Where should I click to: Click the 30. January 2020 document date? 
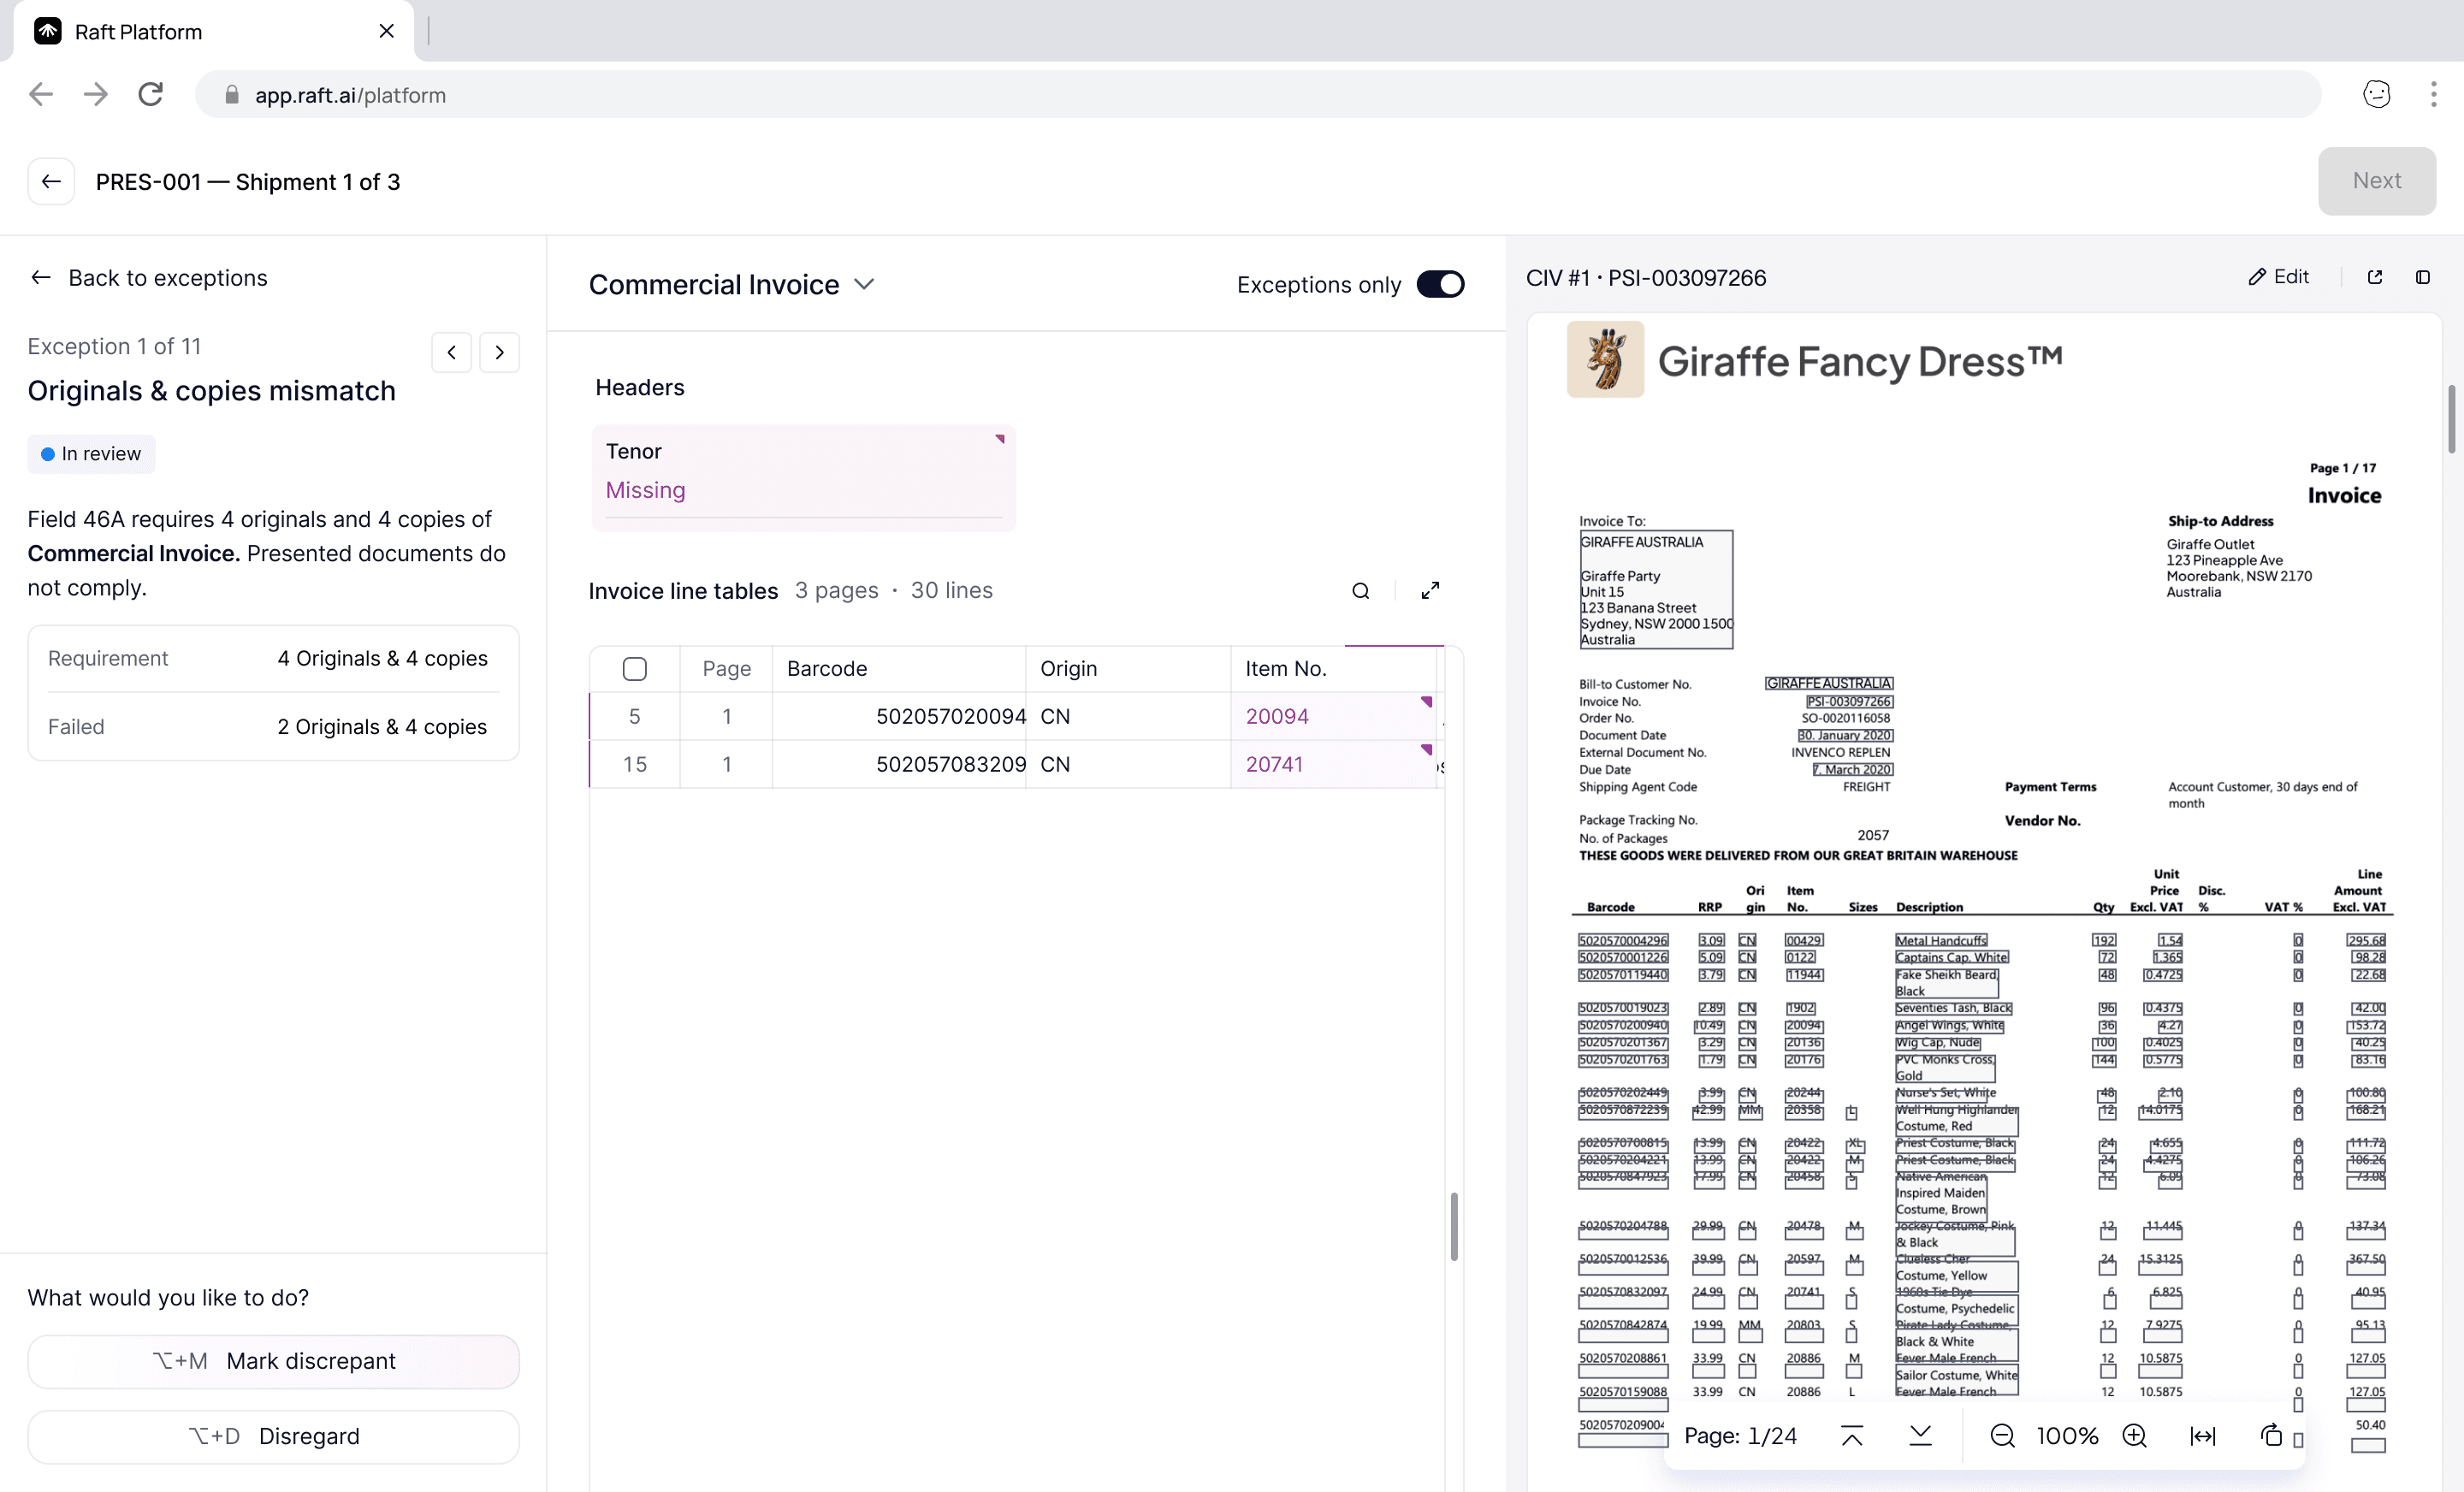(x=1845, y=735)
